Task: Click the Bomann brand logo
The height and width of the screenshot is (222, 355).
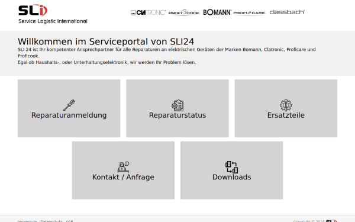Action: click(x=217, y=12)
